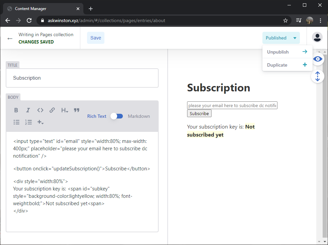This screenshot has height=245, width=328.
Task: Expand the heading options via the H dropdown
Action: pos(65,110)
